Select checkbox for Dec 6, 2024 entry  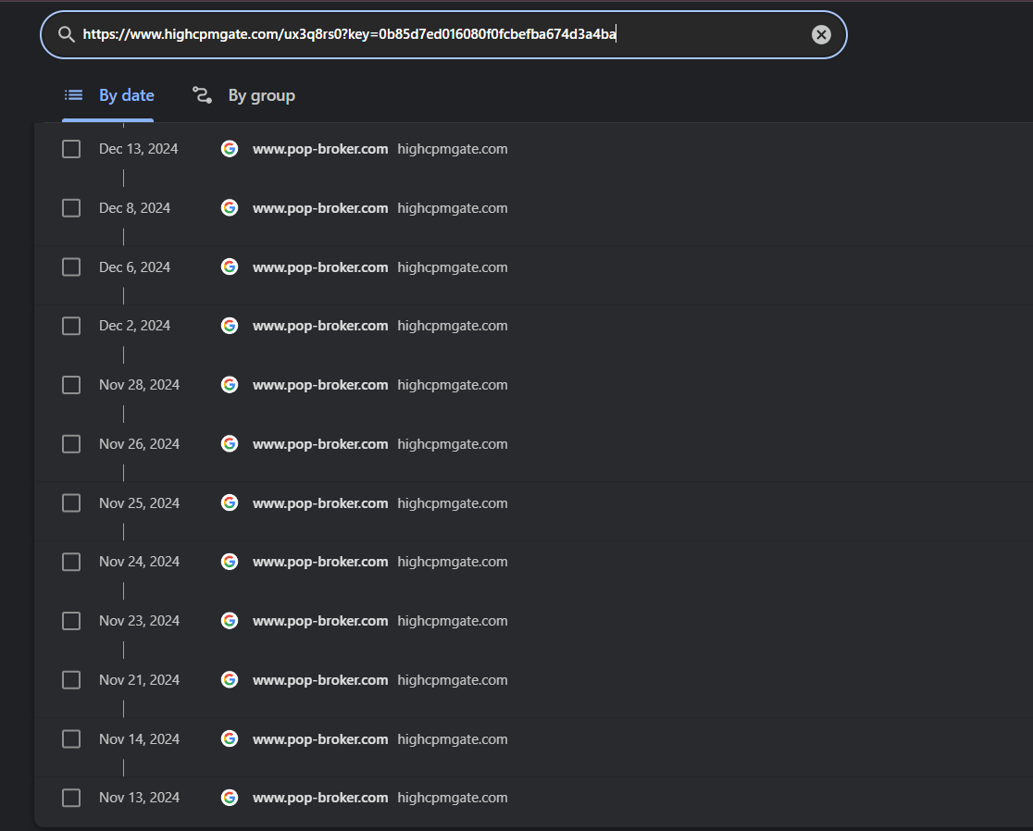[71, 267]
